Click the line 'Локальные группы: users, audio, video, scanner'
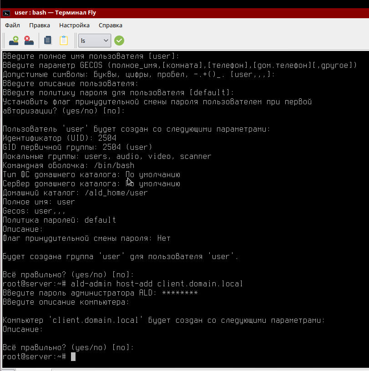 pyautogui.click(x=107, y=157)
